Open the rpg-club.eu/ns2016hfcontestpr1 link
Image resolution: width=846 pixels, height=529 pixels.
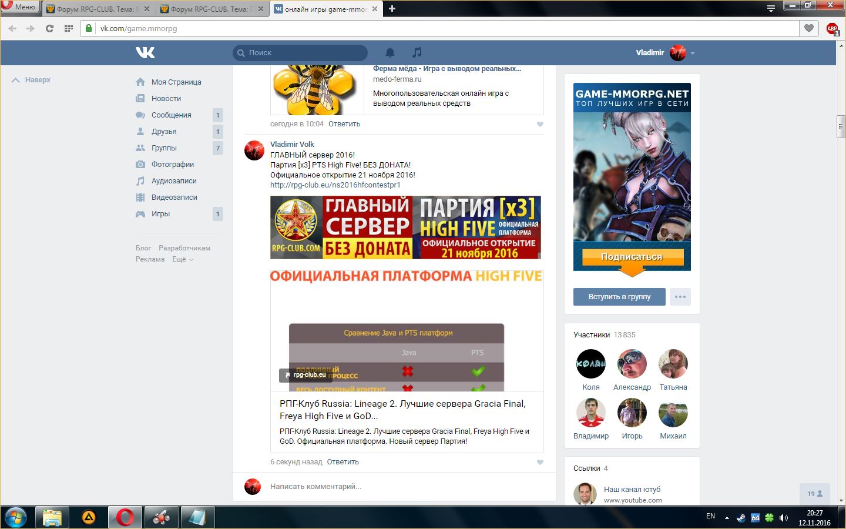pyautogui.click(x=335, y=185)
